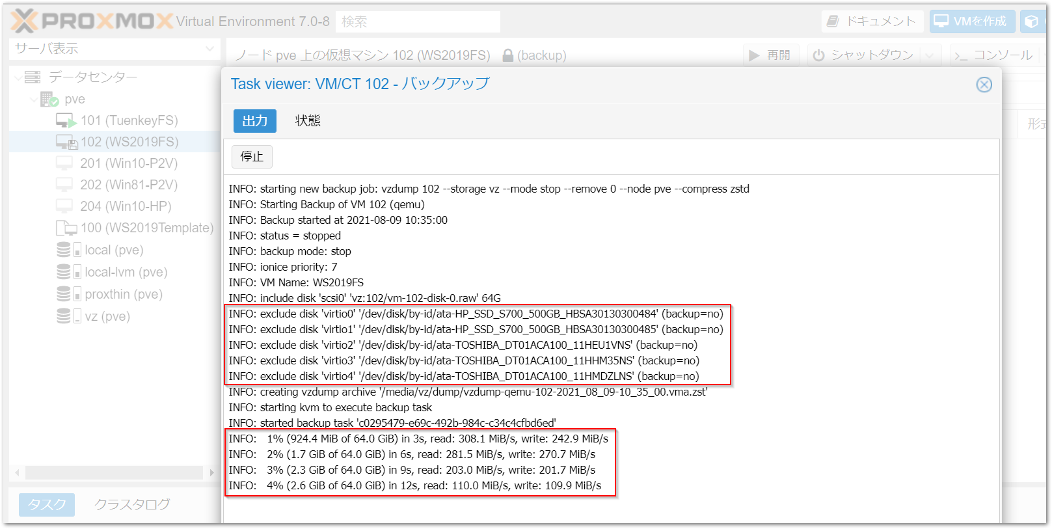
Task: Click the 停止 stop button
Action: click(x=252, y=157)
